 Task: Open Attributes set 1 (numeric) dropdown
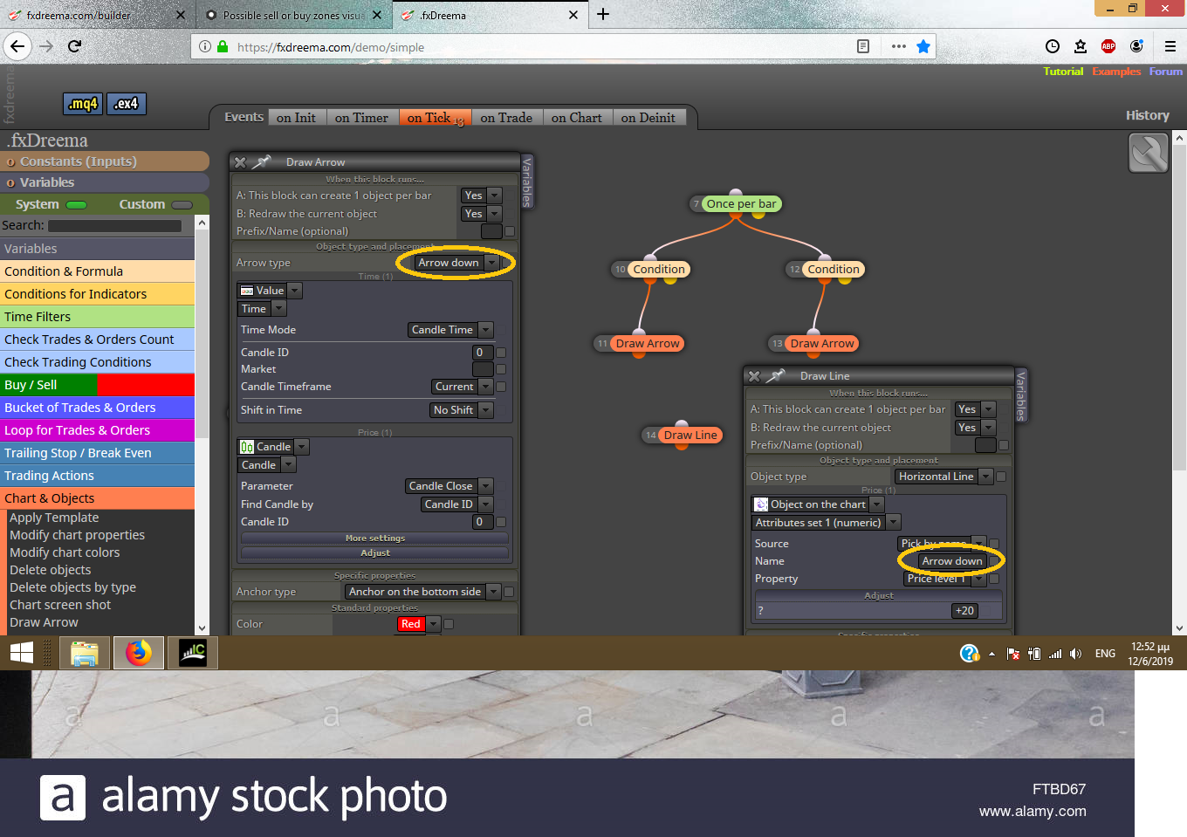826,523
